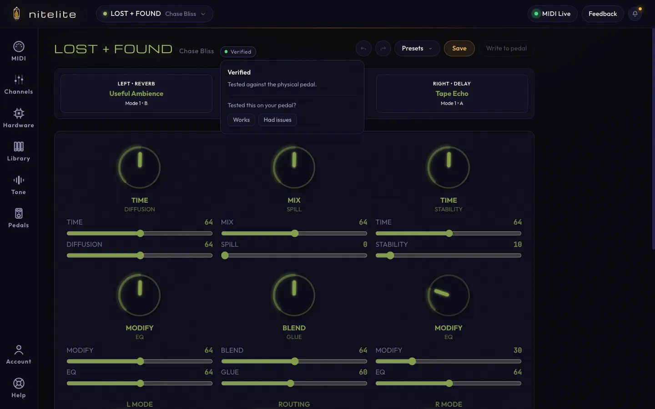Click 'Tested against the physical pedal.' text
The image size is (655, 409).
pyautogui.click(x=272, y=85)
